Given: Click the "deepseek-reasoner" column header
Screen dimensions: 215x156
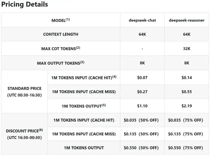Looking at the screenshot, I should pos(187,20).
